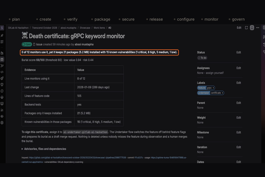Edit the Parent field
This screenshot has width=265, height=177.
[x=239, y=103]
